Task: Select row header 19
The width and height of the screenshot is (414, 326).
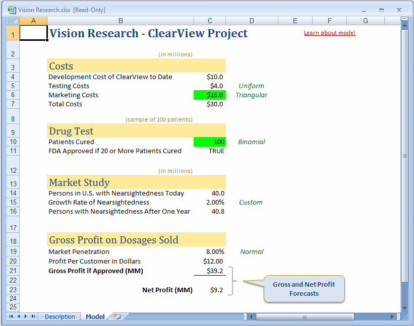Action: pyautogui.click(x=13, y=251)
